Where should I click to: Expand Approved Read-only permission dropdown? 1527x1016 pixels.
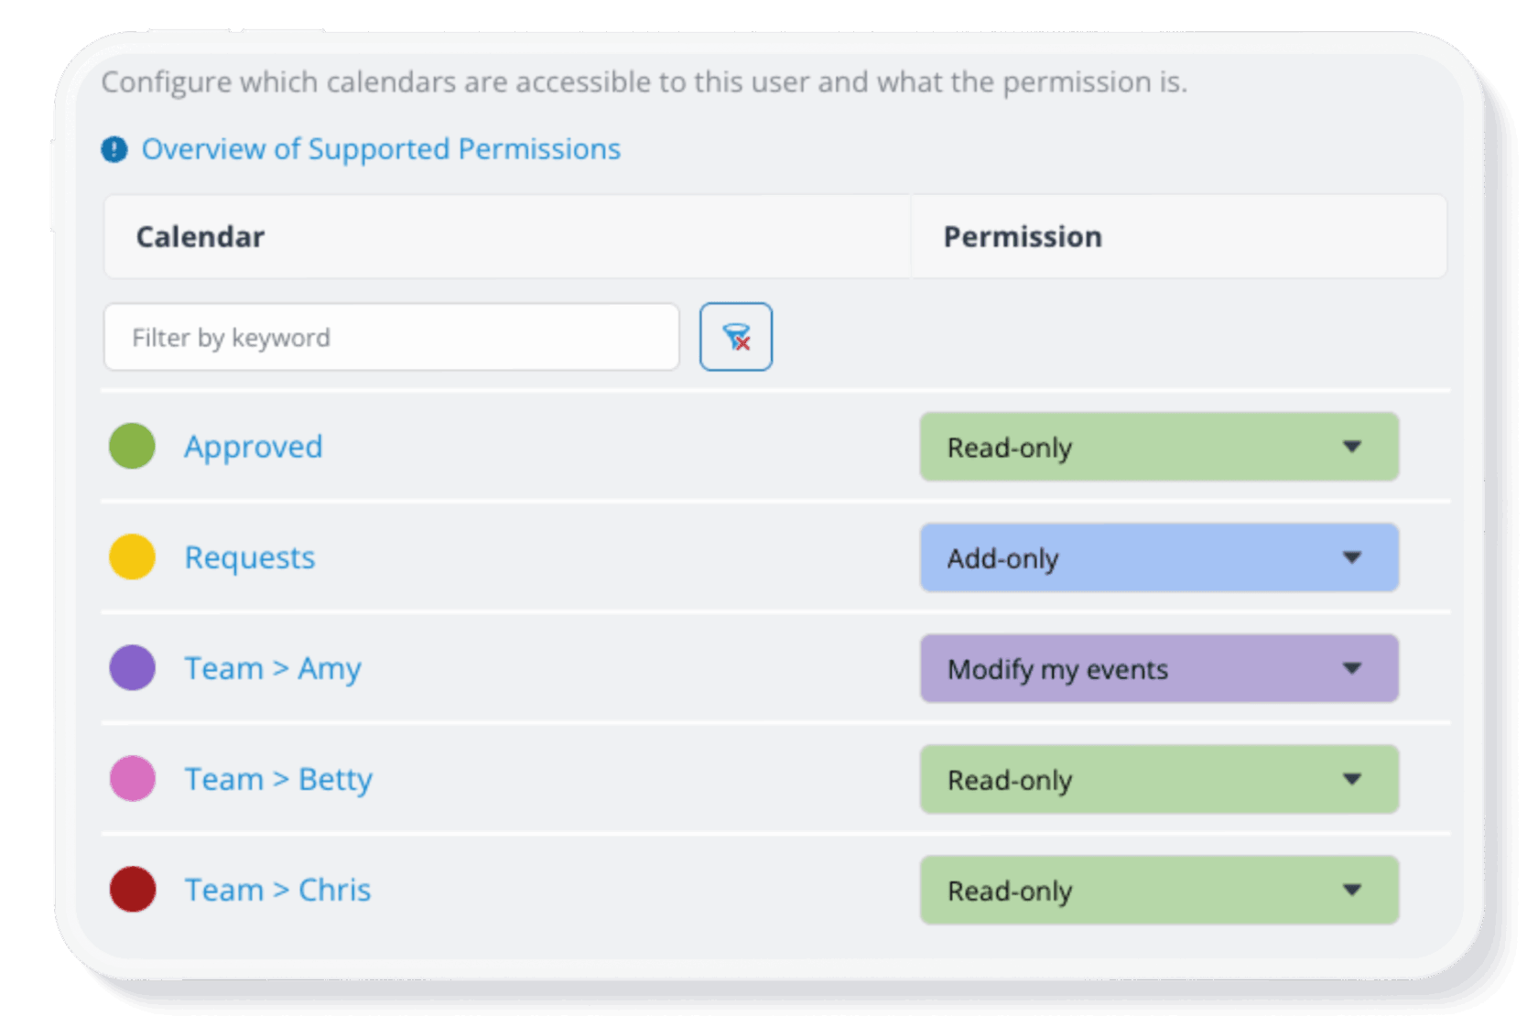[x=1159, y=447]
